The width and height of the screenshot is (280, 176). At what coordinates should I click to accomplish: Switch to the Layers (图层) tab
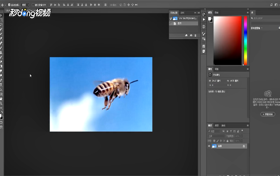pyautogui.click(x=210, y=125)
